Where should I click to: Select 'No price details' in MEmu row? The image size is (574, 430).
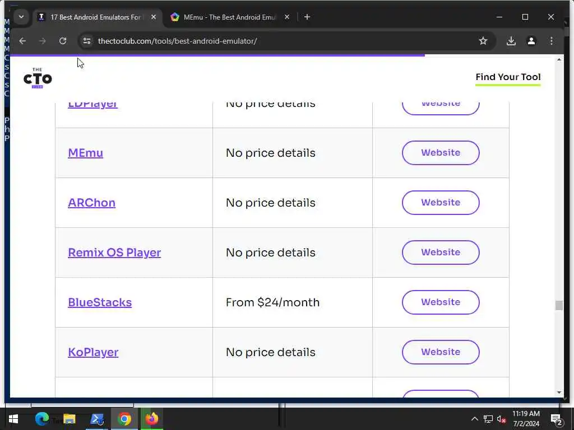point(271,153)
